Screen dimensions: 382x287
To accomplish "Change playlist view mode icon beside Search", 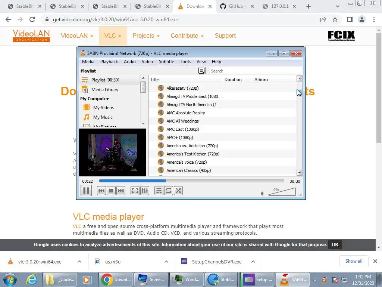I will [201, 71].
